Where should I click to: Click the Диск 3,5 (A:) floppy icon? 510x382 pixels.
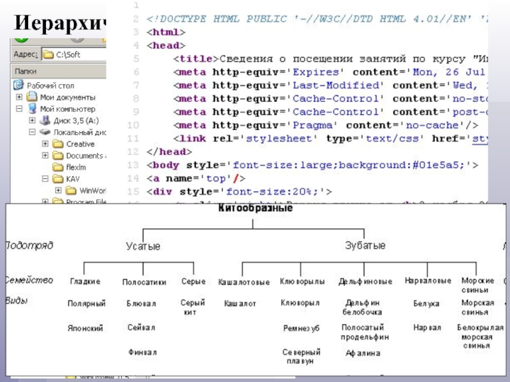coord(45,120)
